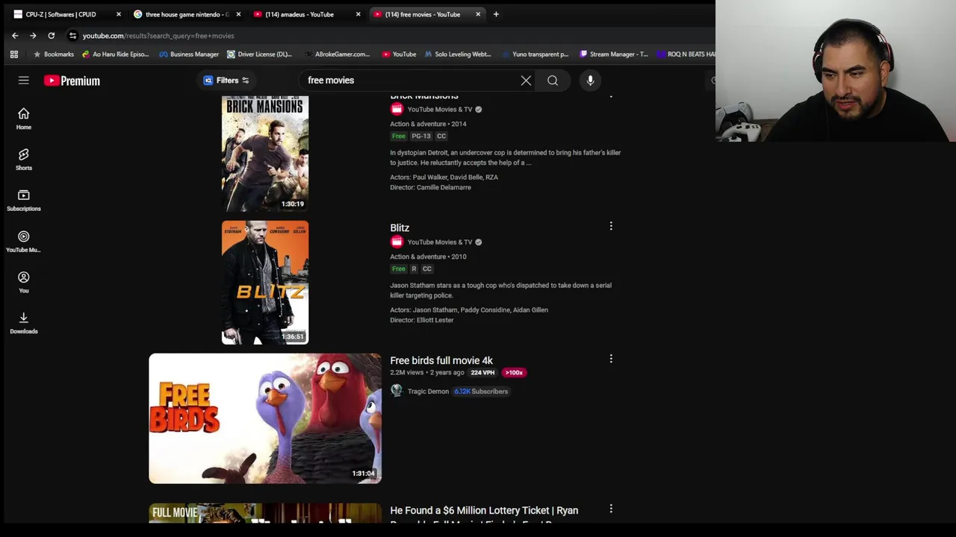Click the >100x badge on Free birds
The image size is (956, 537).
tap(514, 372)
